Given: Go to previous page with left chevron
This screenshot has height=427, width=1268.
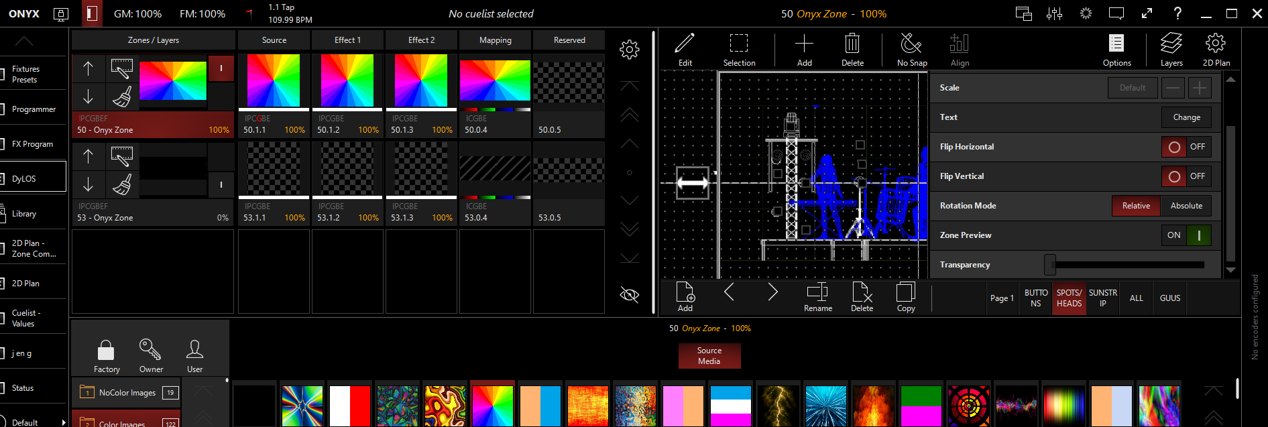Looking at the screenshot, I should [x=729, y=292].
